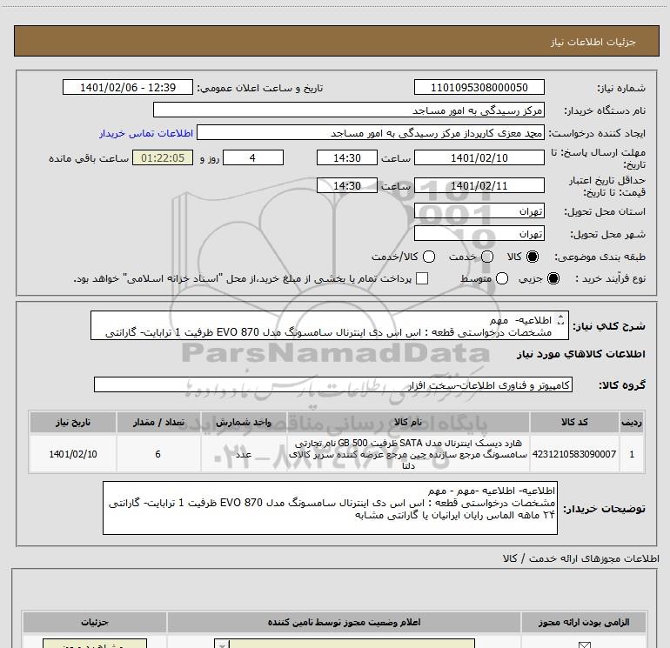
Task: Toggle the اسناد خزانه اسلامی payment checkbox
Action: 422,278
